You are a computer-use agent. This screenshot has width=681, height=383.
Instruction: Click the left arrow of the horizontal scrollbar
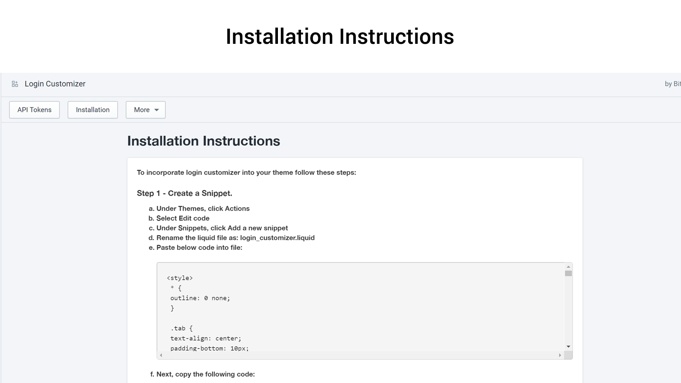point(160,354)
